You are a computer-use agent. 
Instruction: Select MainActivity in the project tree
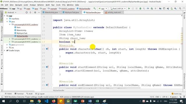pos(20,30)
